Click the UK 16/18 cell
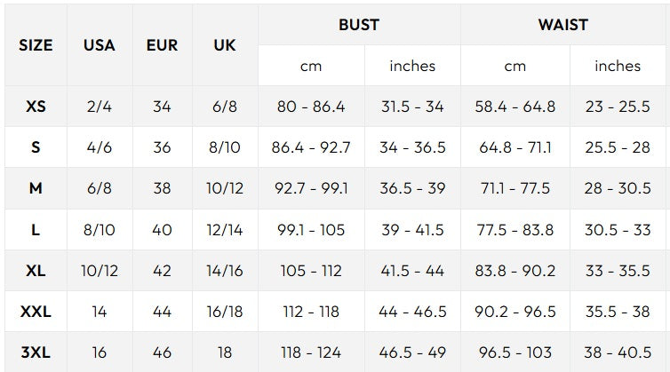 pos(225,312)
